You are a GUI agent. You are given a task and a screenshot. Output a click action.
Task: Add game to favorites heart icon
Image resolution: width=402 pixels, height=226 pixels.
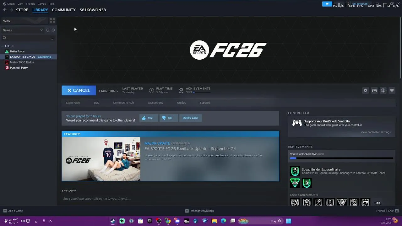pyautogui.click(x=392, y=90)
